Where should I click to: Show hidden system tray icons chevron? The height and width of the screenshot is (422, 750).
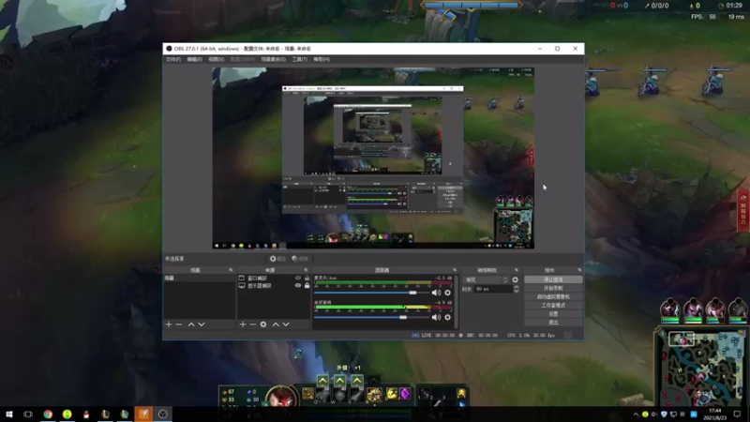[x=636, y=414]
